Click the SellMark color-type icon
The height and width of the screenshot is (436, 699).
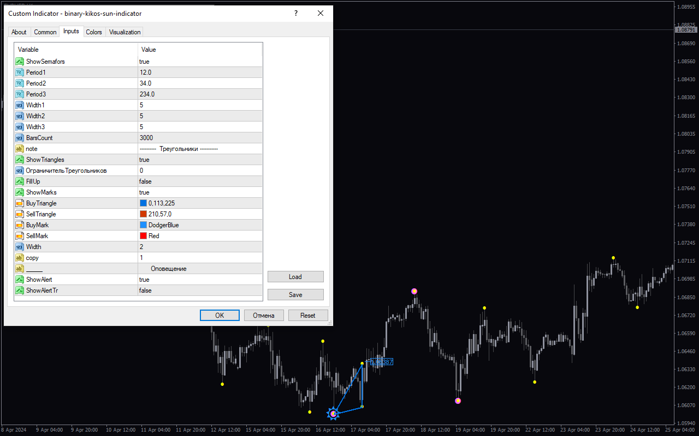(x=19, y=236)
